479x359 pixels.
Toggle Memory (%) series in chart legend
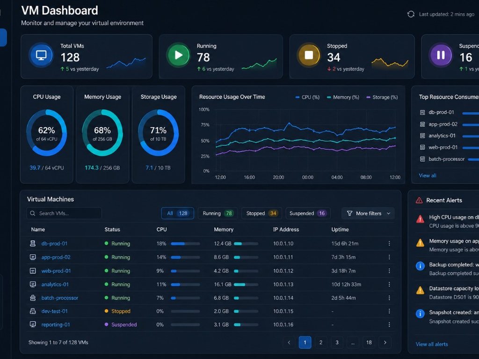(343, 97)
